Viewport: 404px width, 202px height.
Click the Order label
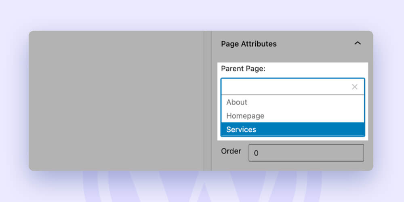tap(231, 151)
